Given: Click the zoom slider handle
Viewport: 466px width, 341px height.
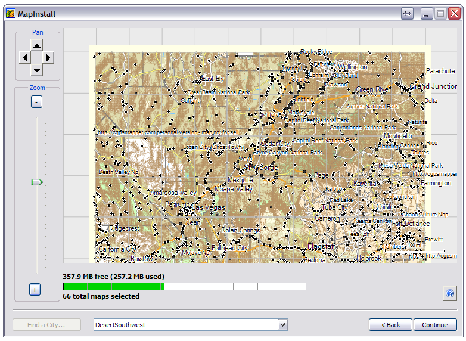Looking at the screenshot, I should click(x=37, y=182).
